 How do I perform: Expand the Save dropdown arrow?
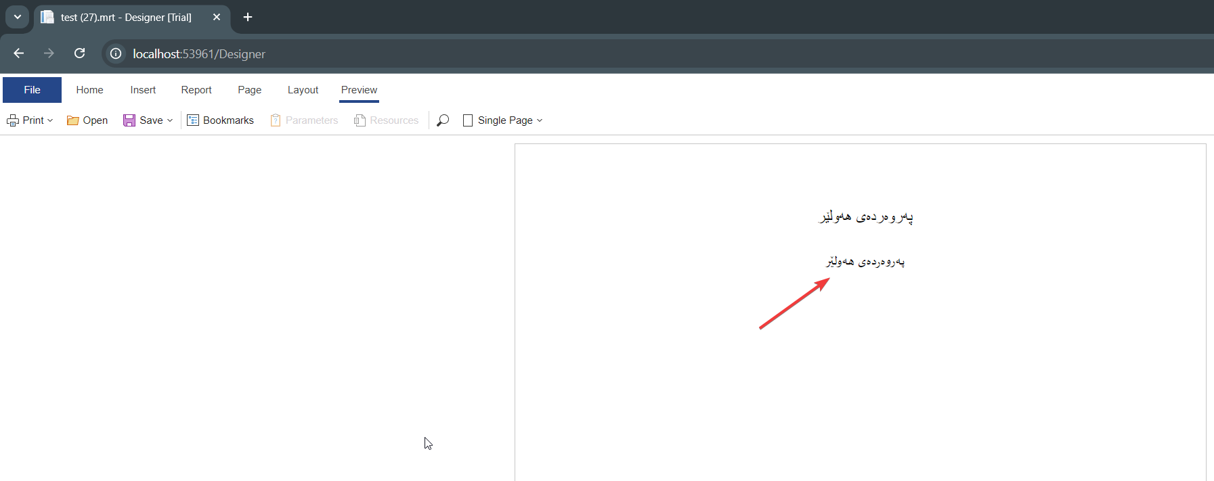tap(170, 120)
